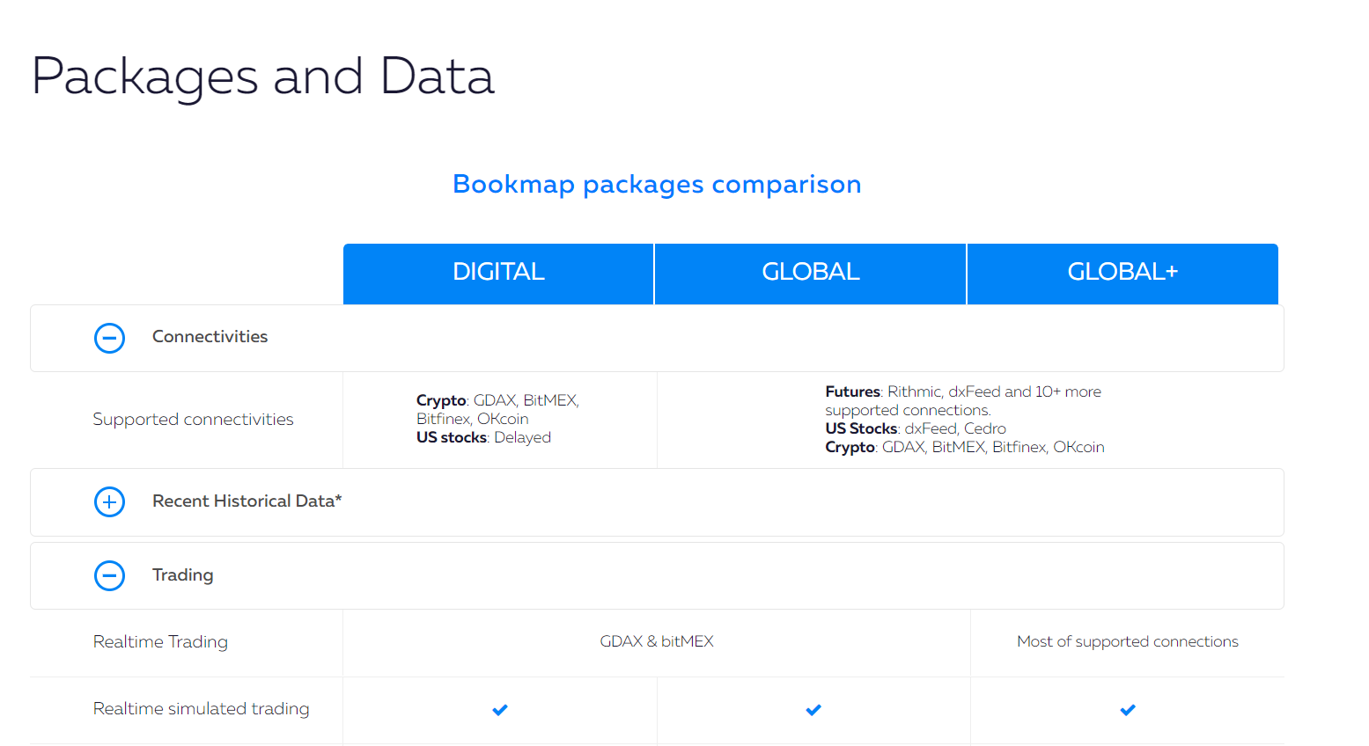Click the Bookmap packages comparison heading
1369x746 pixels.
pyautogui.click(x=657, y=185)
